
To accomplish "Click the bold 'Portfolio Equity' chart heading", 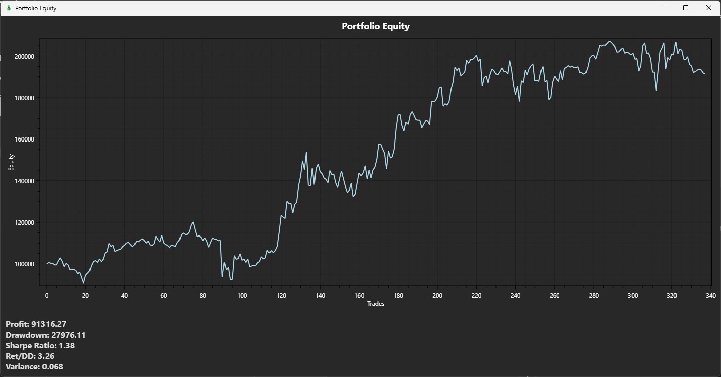I will 376,26.
